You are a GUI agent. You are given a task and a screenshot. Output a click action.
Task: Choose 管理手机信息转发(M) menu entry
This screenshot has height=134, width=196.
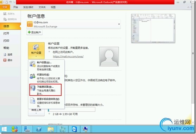coord(46,102)
